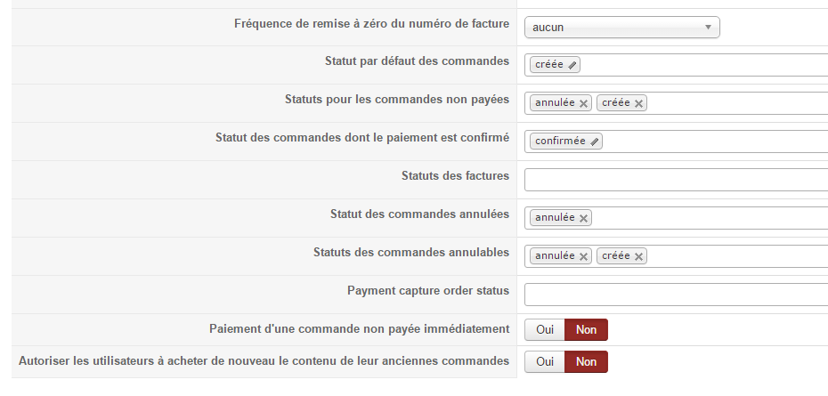Edit the 'confirmée' payment confirmed status tag
Viewport: 828px width, 396px height.
(x=595, y=141)
